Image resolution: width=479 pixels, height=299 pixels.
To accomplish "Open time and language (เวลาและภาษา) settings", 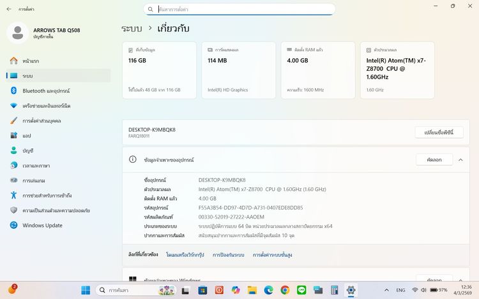I will pyautogui.click(x=37, y=165).
